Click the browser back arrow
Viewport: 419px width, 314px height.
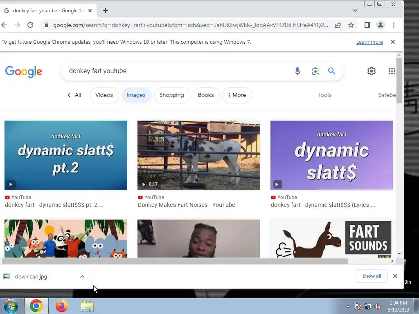pyautogui.click(x=4, y=25)
